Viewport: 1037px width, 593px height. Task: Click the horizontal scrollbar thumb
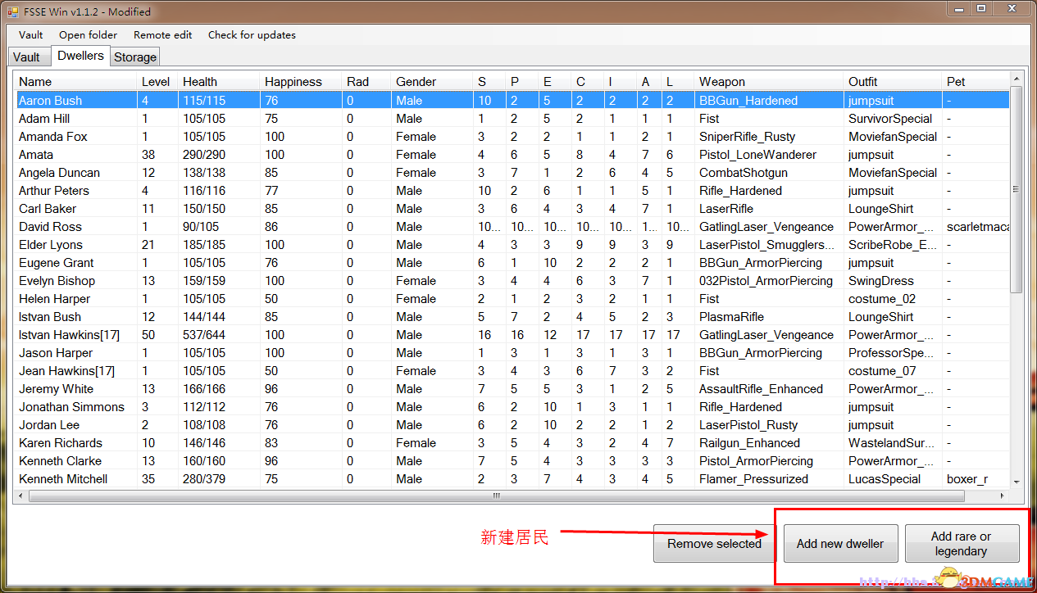[x=495, y=496]
